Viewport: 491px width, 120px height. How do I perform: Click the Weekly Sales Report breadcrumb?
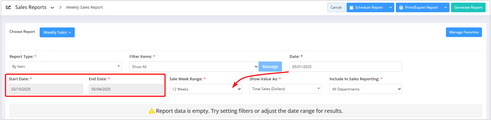84,7
